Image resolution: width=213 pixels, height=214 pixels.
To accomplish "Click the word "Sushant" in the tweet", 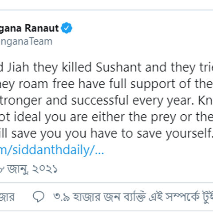I will pyautogui.click(x=118, y=67).
